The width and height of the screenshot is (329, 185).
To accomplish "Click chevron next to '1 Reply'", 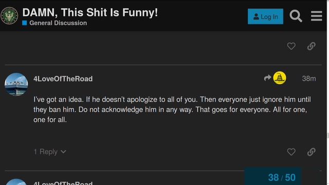I will pos(63,152).
